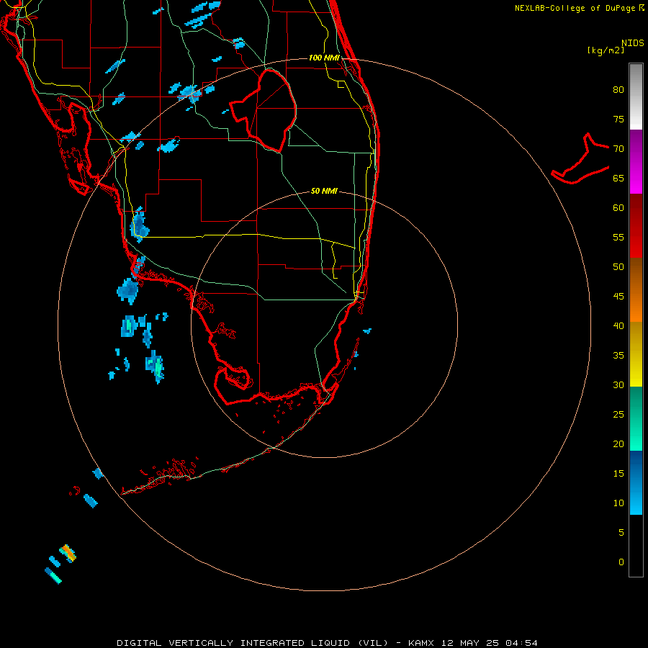Click the legend value 55
Viewport: 648px width, 648px height.
(x=618, y=238)
